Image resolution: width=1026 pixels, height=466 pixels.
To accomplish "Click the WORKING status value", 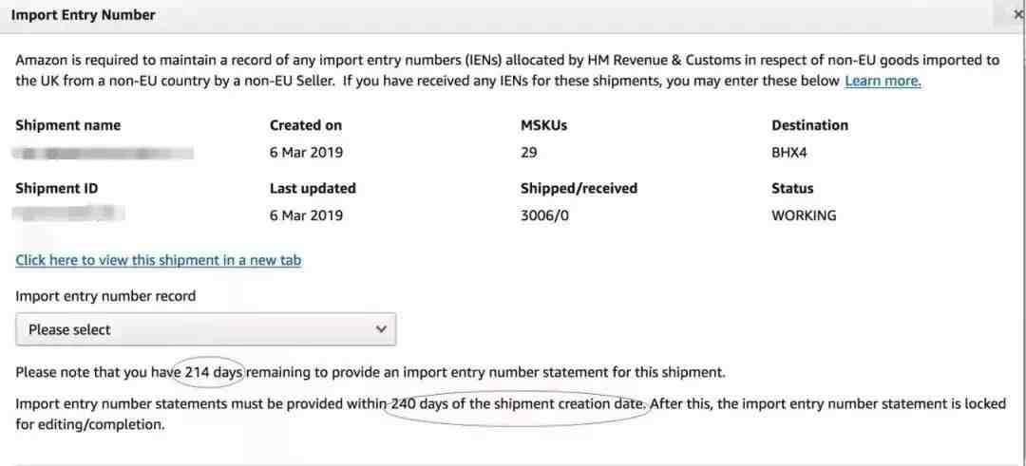I will [804, 215].
